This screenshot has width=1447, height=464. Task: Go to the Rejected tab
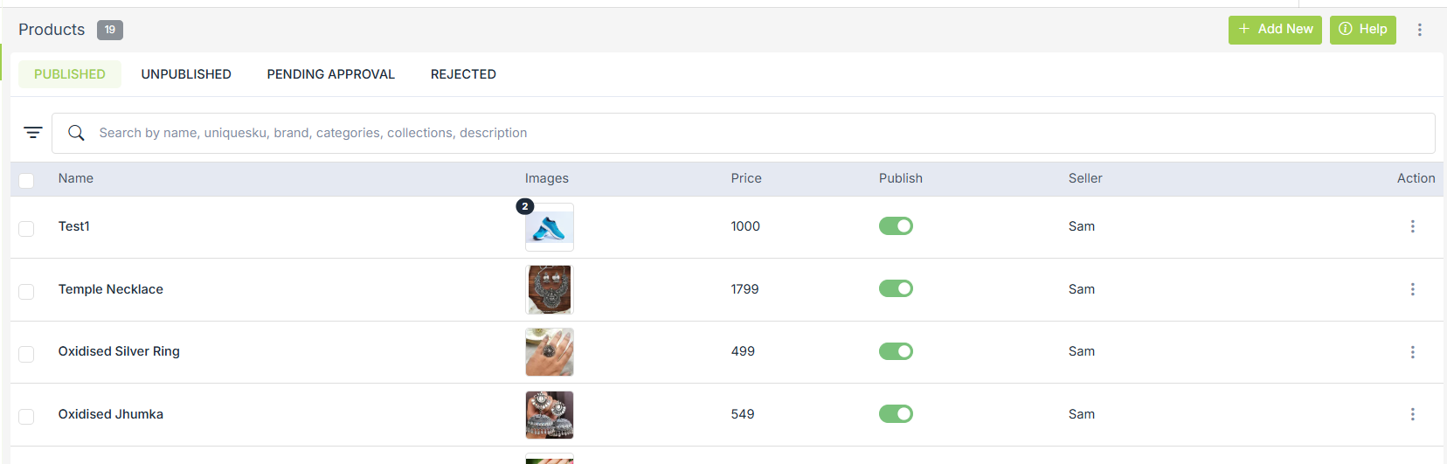(463, 74)
